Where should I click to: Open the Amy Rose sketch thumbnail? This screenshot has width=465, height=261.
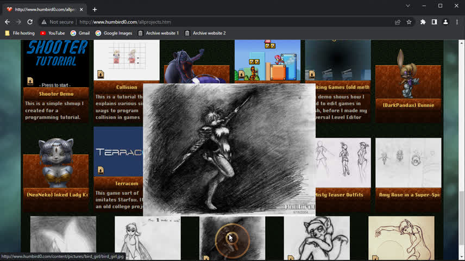(408, 162)
